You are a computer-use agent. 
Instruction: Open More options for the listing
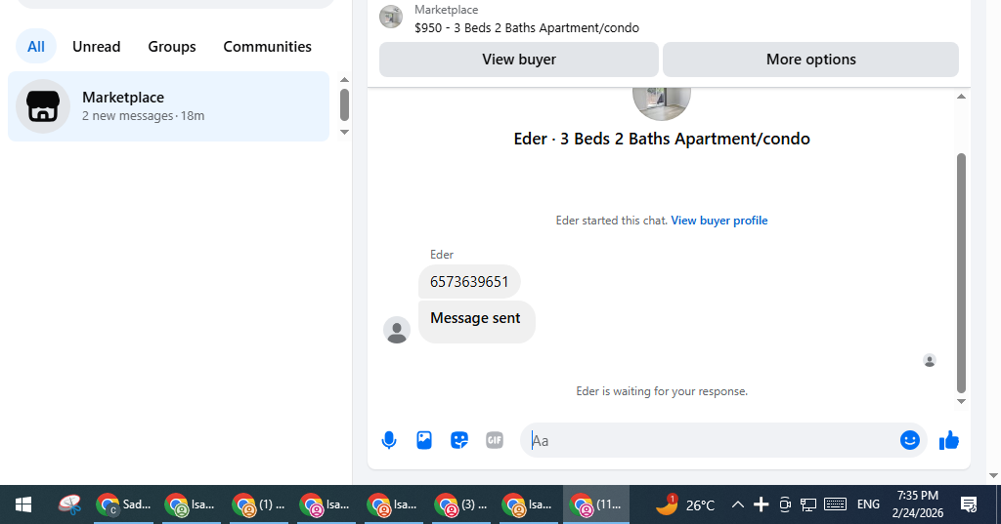[x=810, y=60]
